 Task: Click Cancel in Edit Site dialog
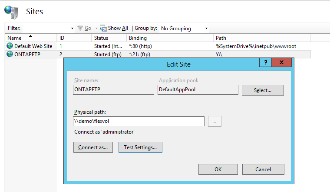[x=263, y=170]
